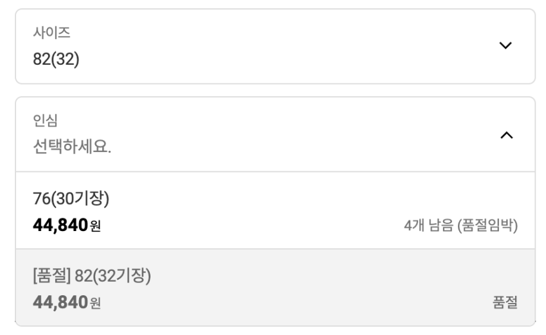The height and width of the screenshot is (335, 546).
Task: Click the 44,840원 price under 76(30기장)
Action: coord(60,226)
